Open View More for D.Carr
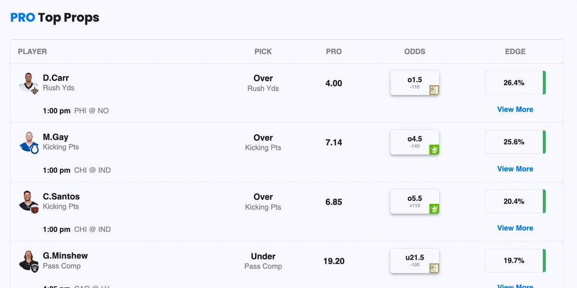Viewport: 577px width, 288px height. point(515,109)
